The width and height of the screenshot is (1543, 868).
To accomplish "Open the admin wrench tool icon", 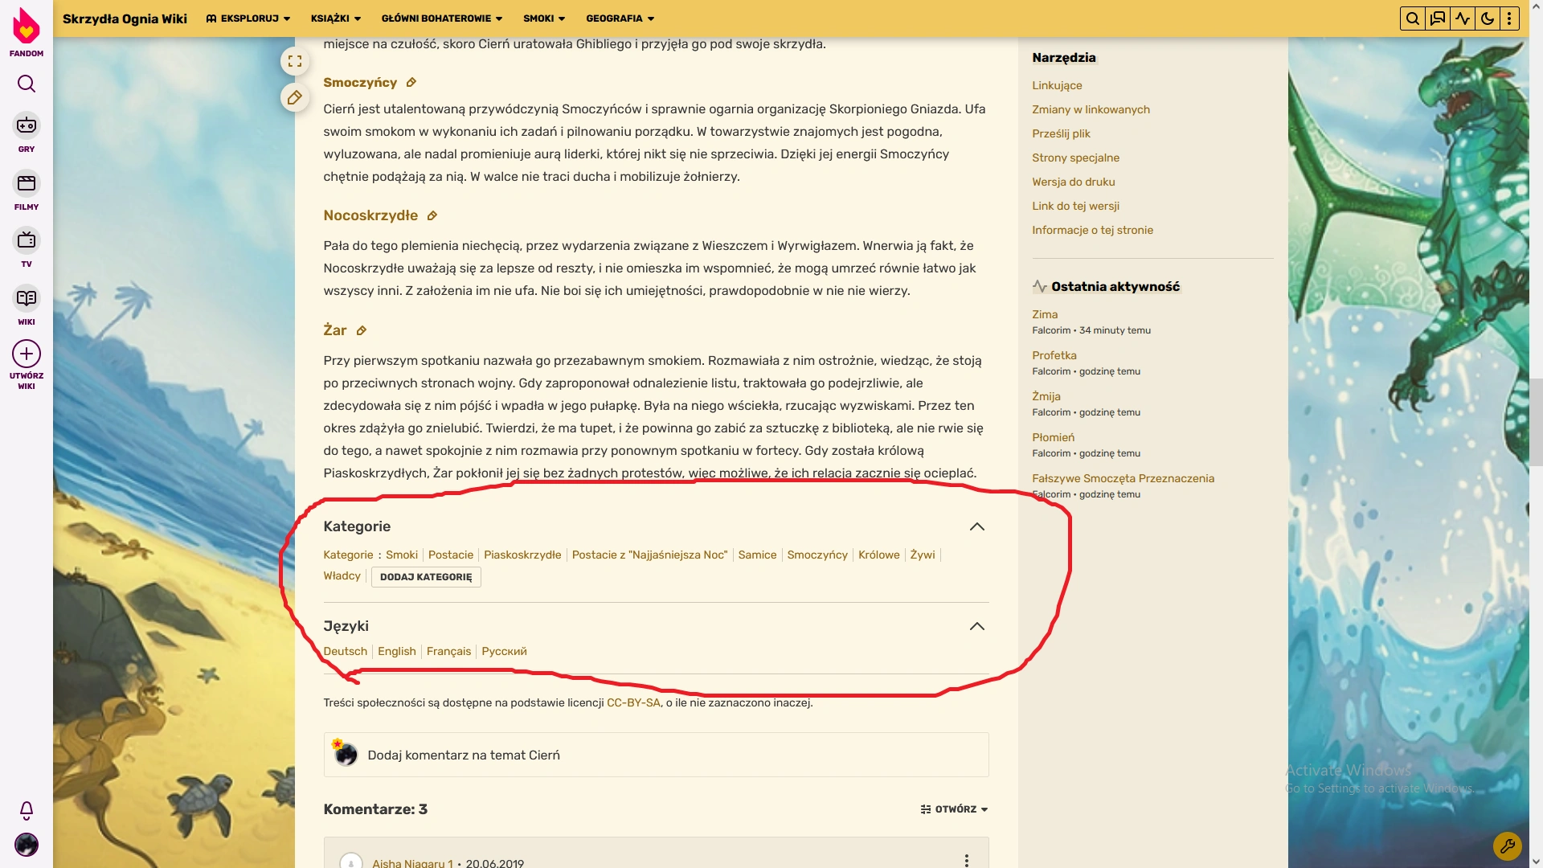I will [1507, 845].
